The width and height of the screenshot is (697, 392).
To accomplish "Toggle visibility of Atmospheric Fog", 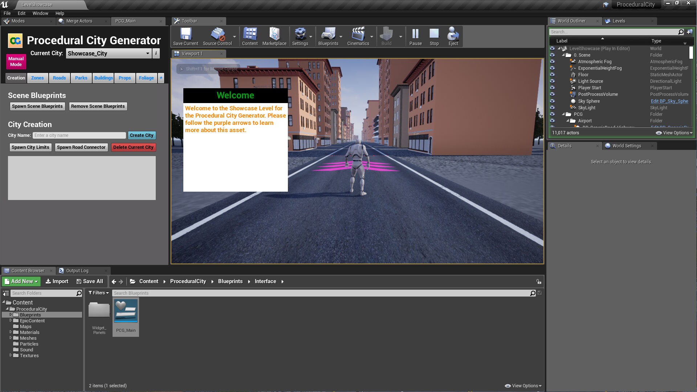I will coord(552,62).
